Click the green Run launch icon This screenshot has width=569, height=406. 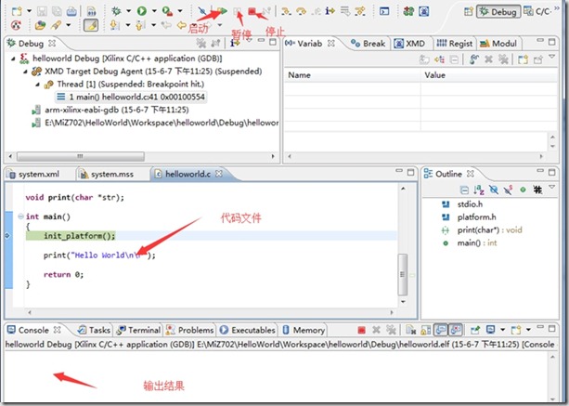point(141,11)
